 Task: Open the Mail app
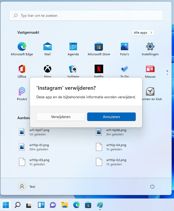[48, 49]
